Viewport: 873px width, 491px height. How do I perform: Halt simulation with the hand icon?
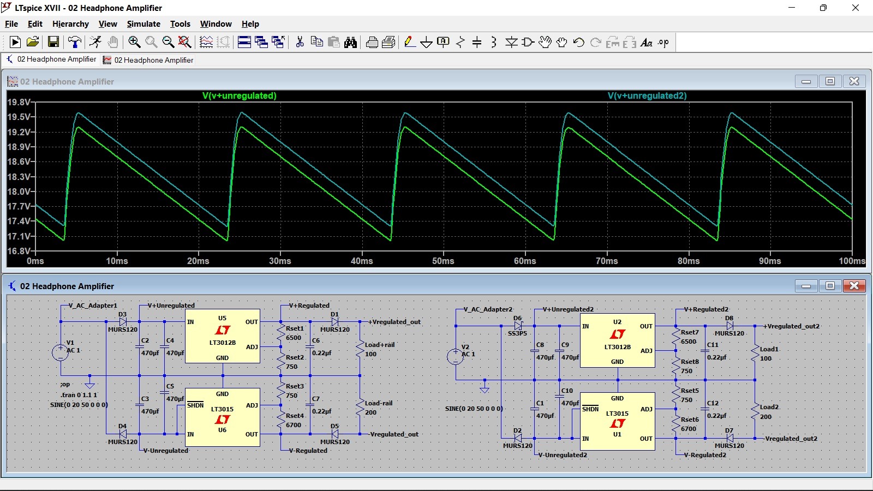[x=112, y=42]
